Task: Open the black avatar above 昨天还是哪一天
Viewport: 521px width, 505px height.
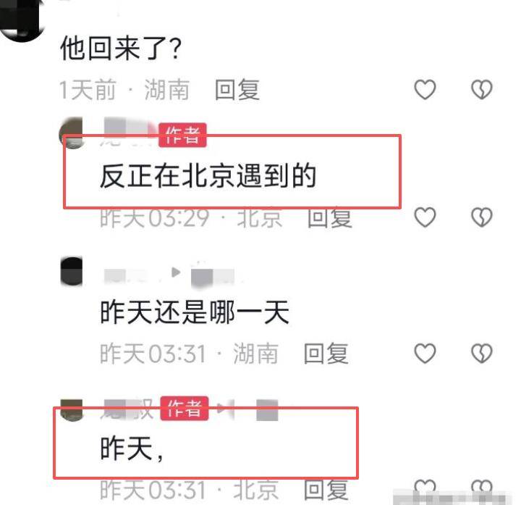Action: tap(71, 272)
